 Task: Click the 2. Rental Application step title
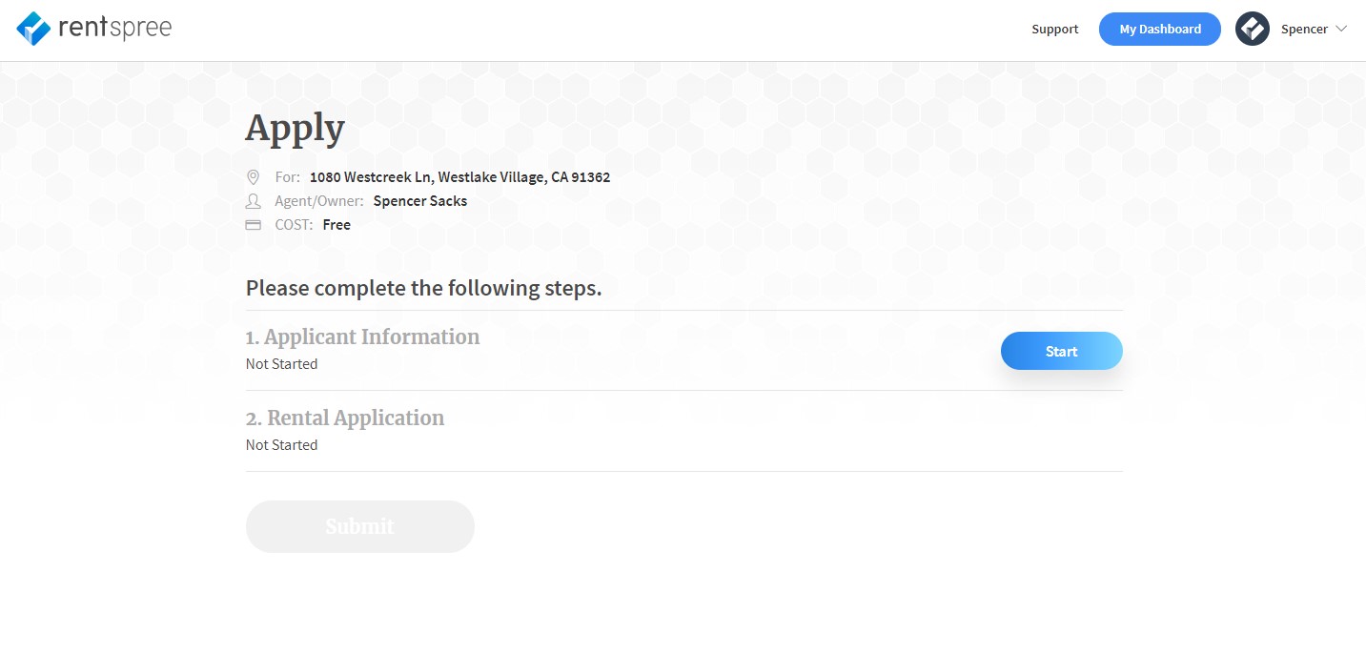345,418
